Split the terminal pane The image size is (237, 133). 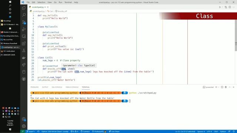tap(222, 87)
